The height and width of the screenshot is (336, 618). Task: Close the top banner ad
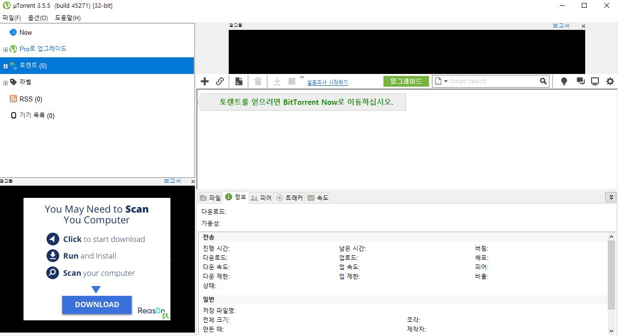pos(583,26)
